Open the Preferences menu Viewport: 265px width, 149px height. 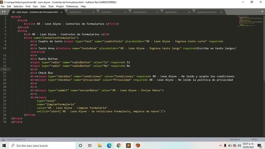click(72, 7)
